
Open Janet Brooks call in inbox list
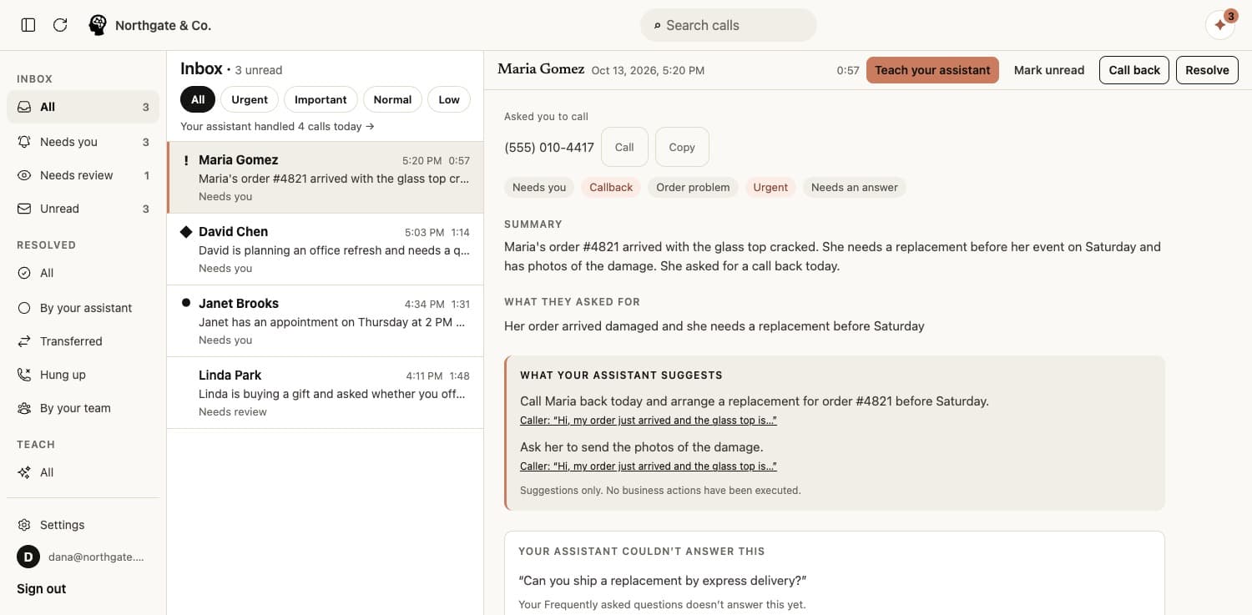point(325,321)
